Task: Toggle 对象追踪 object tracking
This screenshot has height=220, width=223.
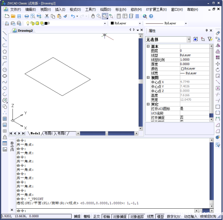Action: (137, 216)
